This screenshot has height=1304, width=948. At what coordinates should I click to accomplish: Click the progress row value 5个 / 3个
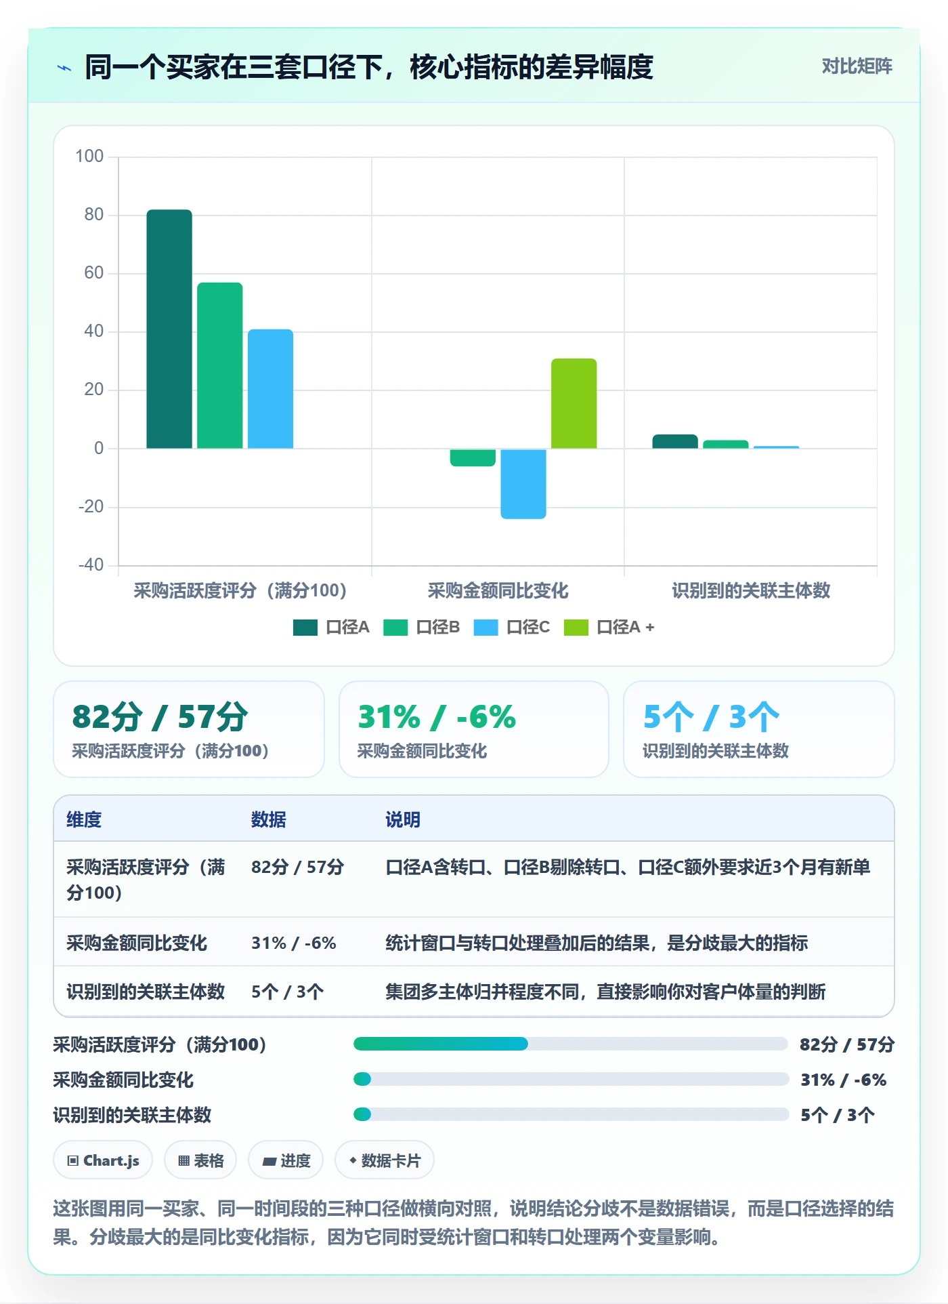coord(838,1114)
